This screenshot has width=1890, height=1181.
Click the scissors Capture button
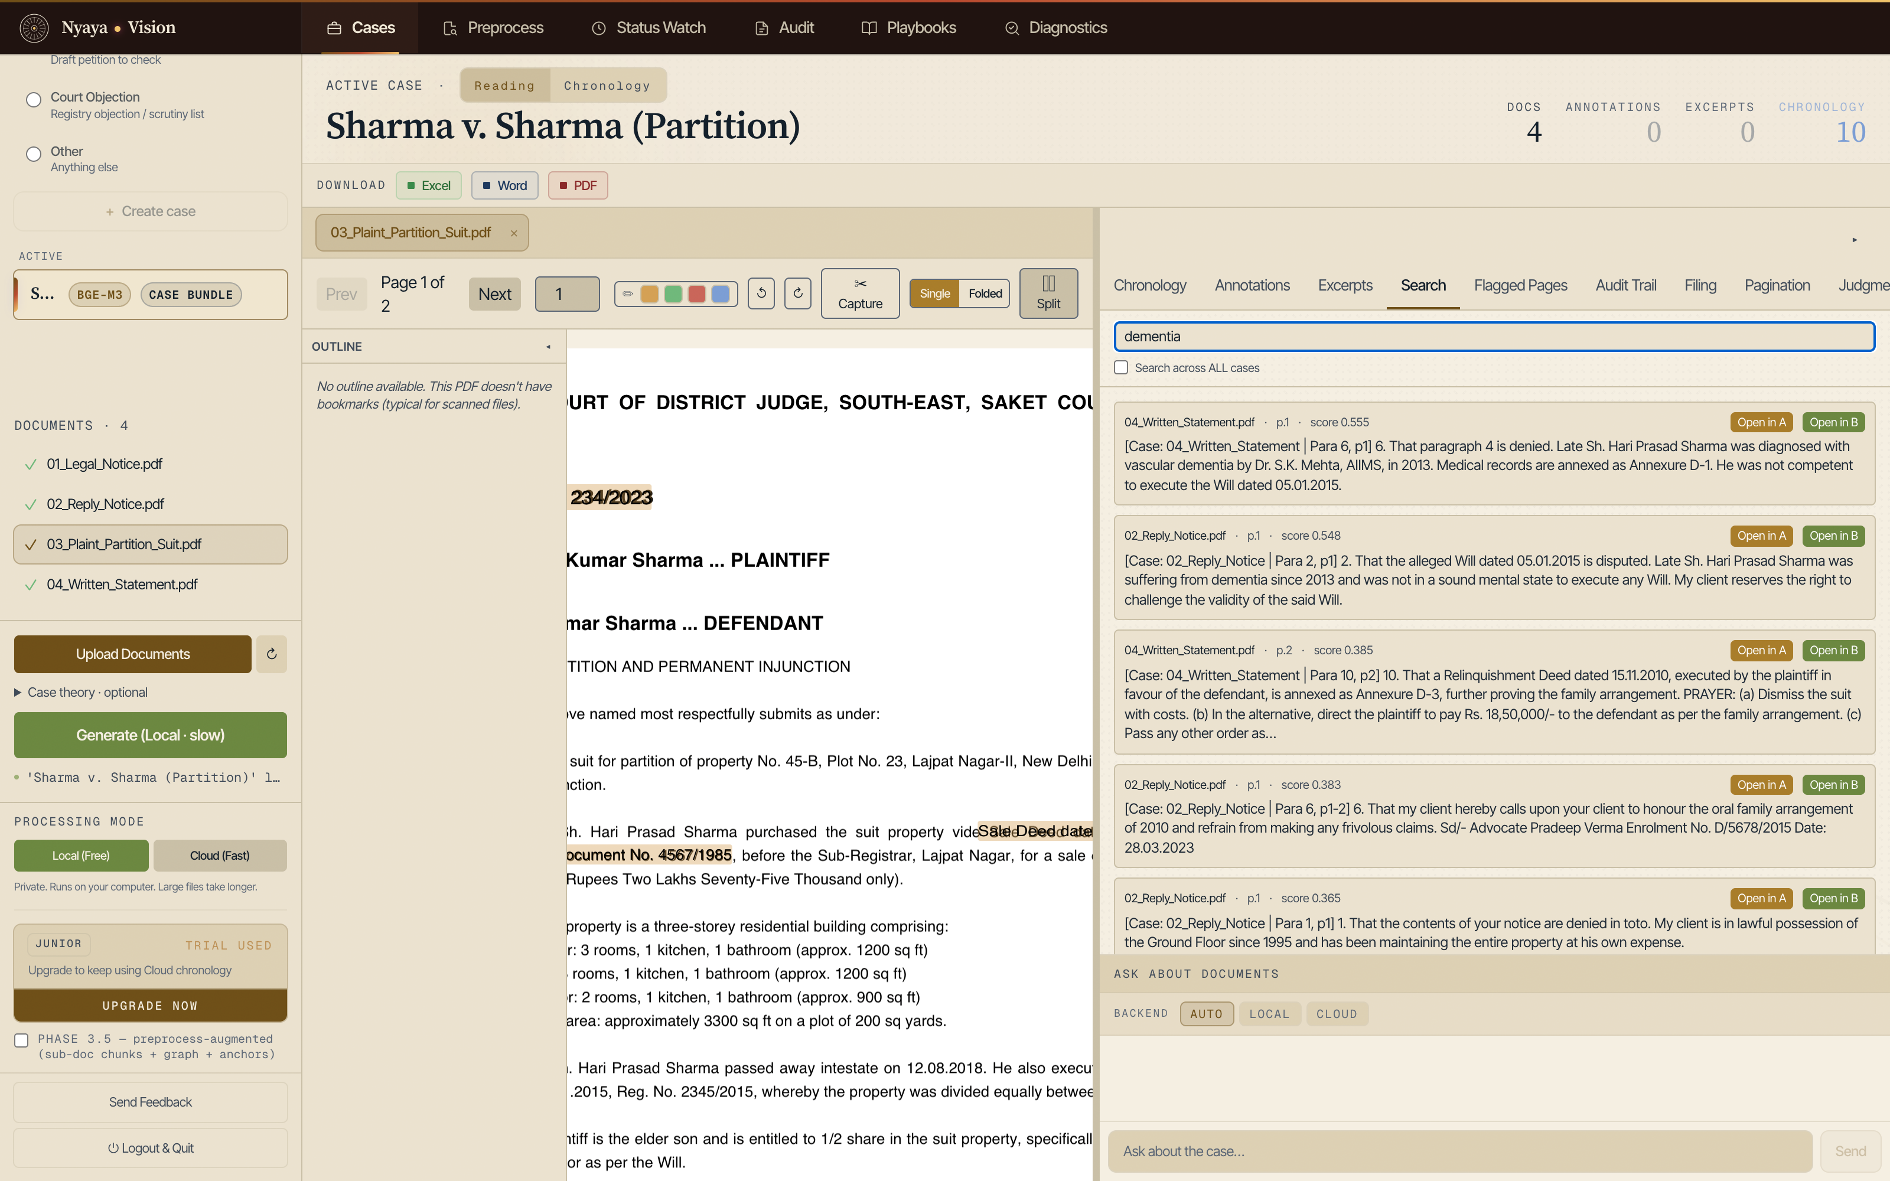[860, 293]
